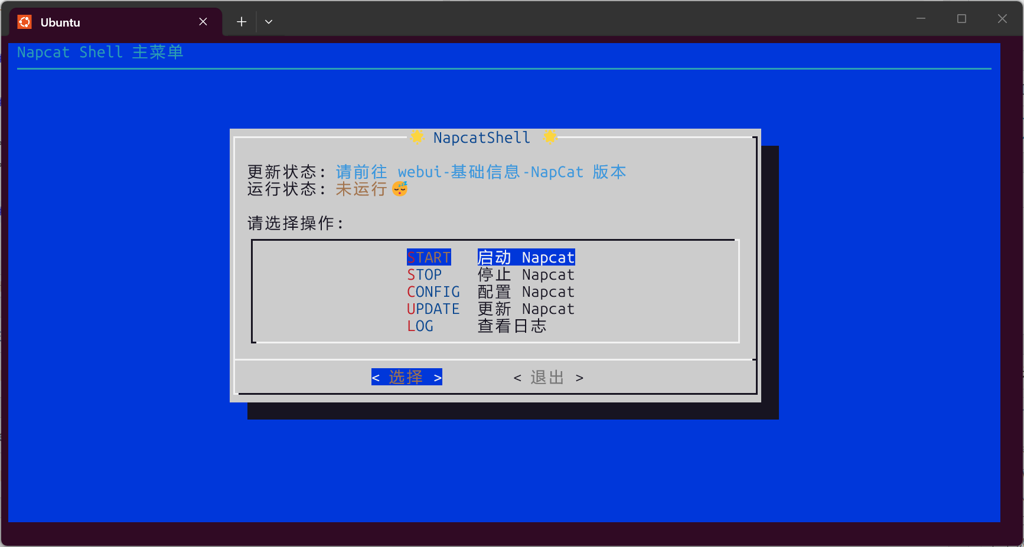Click the 'Napcat Shell 主菜单' header text

(100, 52)
